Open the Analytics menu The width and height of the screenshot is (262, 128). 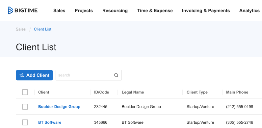click(x=249, y=11)
